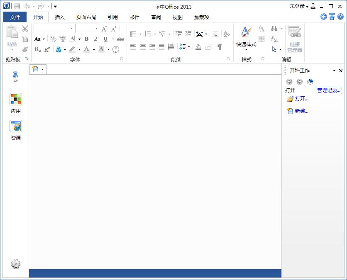Click the 管理记录... link
Screen dimensions: 347x280
click(328, 90)
